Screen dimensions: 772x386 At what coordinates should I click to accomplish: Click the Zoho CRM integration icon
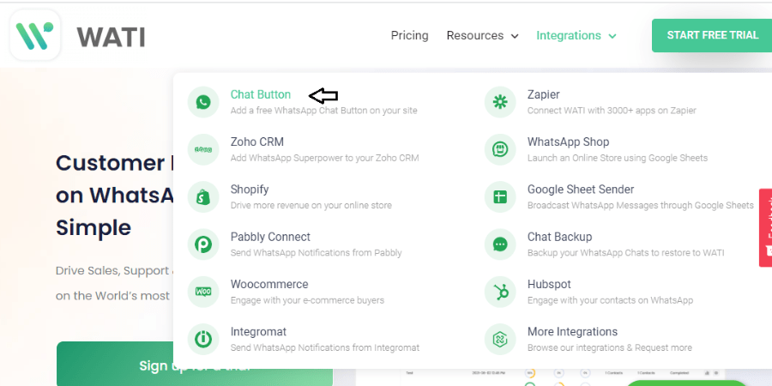tap(202, 149)
